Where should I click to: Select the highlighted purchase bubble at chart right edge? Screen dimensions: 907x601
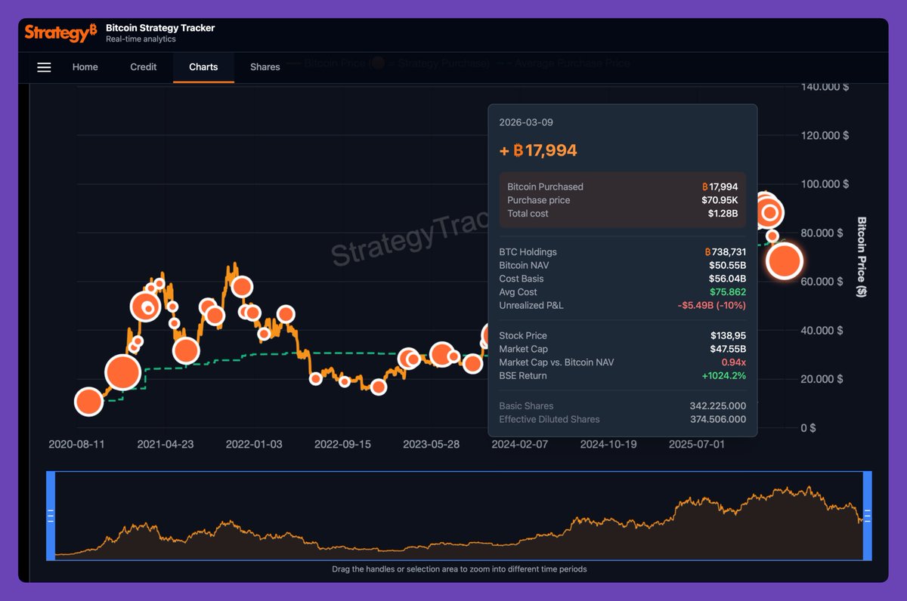tap(784, 260)
